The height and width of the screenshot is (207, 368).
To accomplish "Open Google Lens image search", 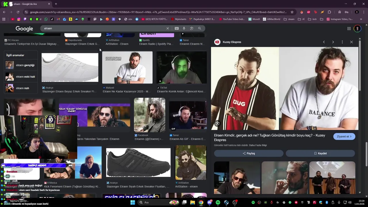I will point(192,28).
